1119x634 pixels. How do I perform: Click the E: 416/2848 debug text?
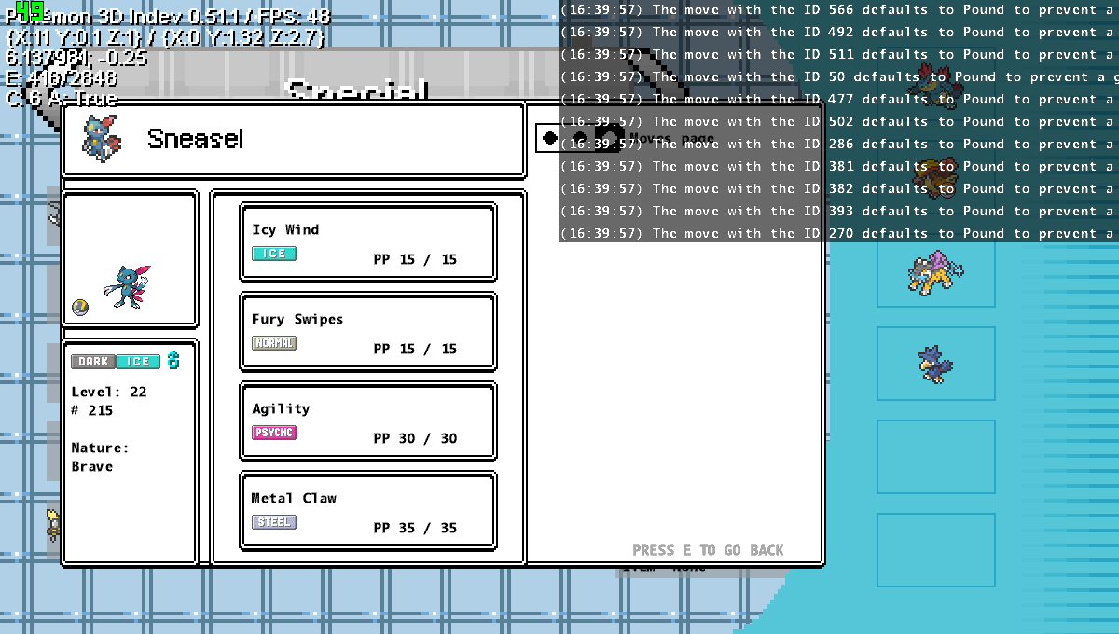pyautogui.click(x=62, y=78)
